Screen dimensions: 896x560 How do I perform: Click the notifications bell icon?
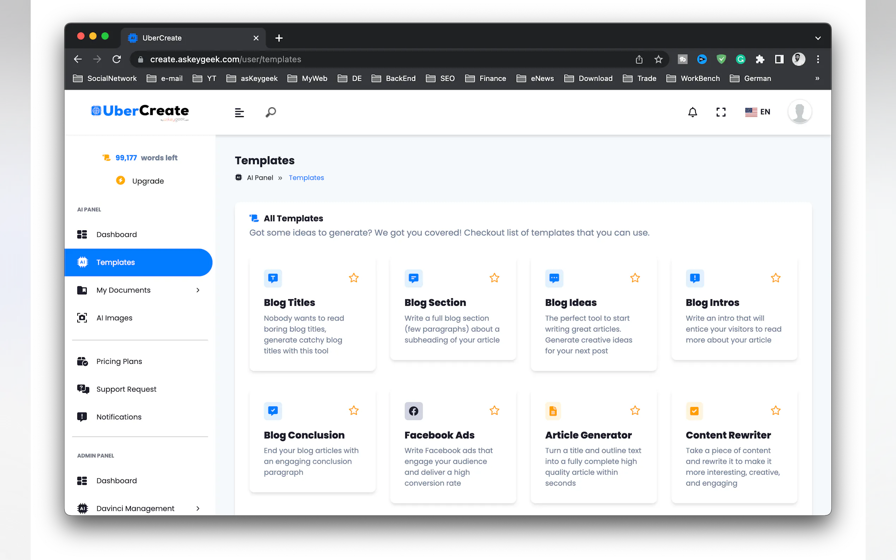[x=692, y=112]
